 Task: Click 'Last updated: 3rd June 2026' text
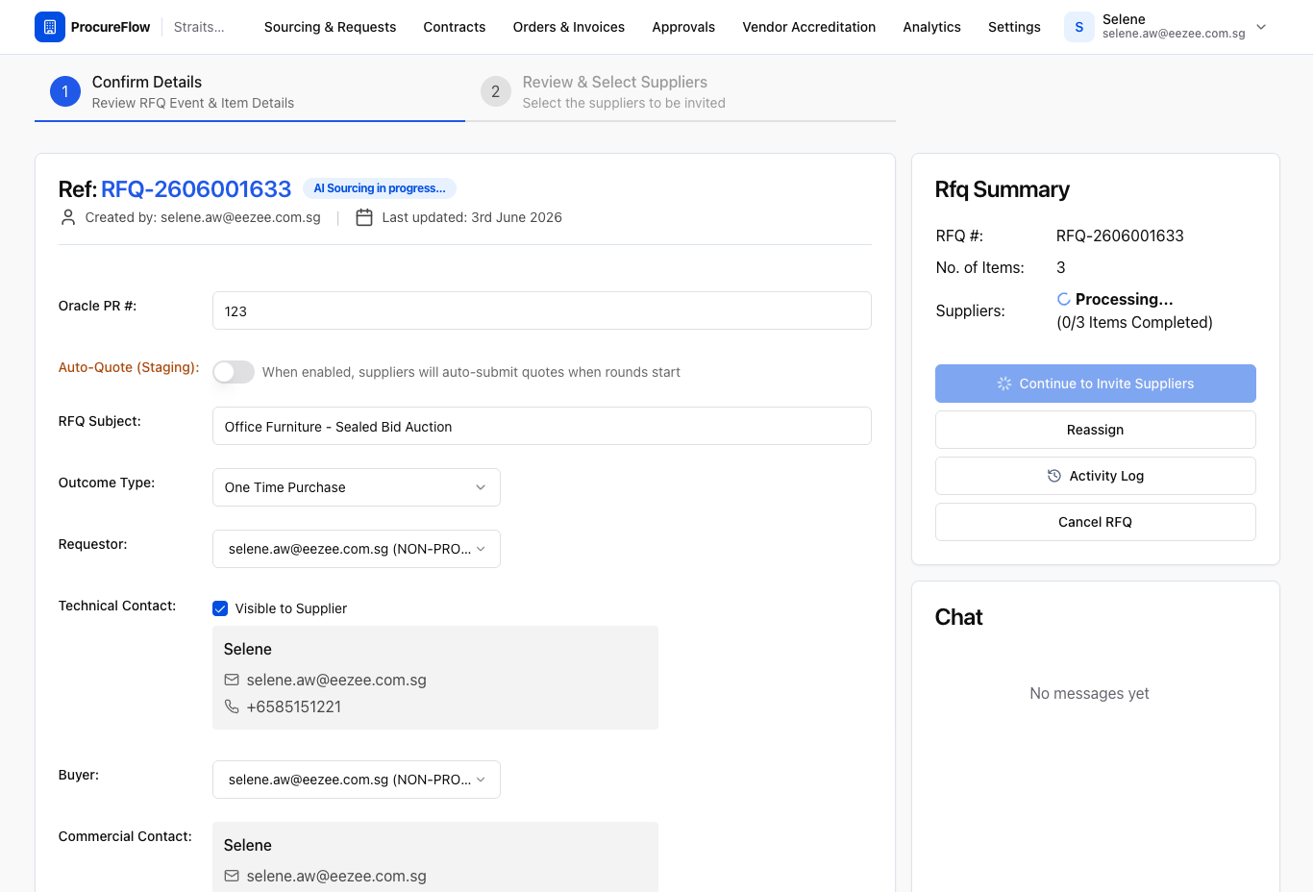point(472,217)
